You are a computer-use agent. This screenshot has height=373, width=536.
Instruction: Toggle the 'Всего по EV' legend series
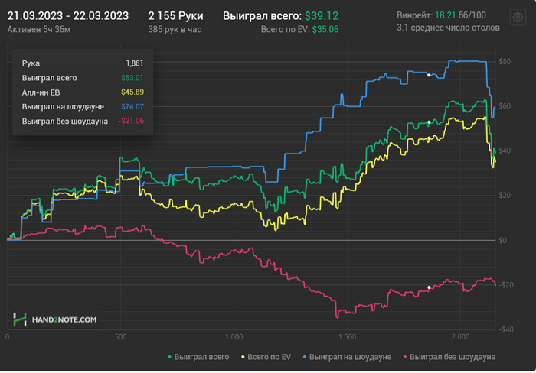pyautogui.click(x=266, y=357)
